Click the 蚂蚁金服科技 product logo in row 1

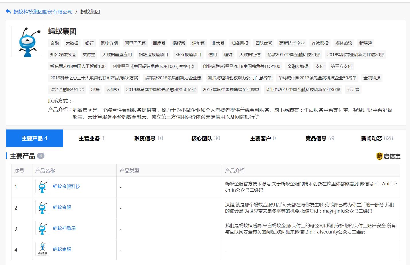click(x=42, y=186)
